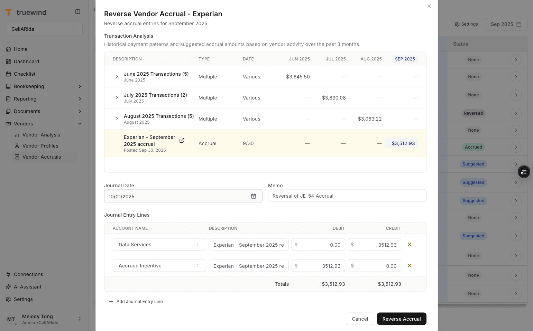Click the Memo input field
The height and width of the screenshot is (331, 533).
347,196
